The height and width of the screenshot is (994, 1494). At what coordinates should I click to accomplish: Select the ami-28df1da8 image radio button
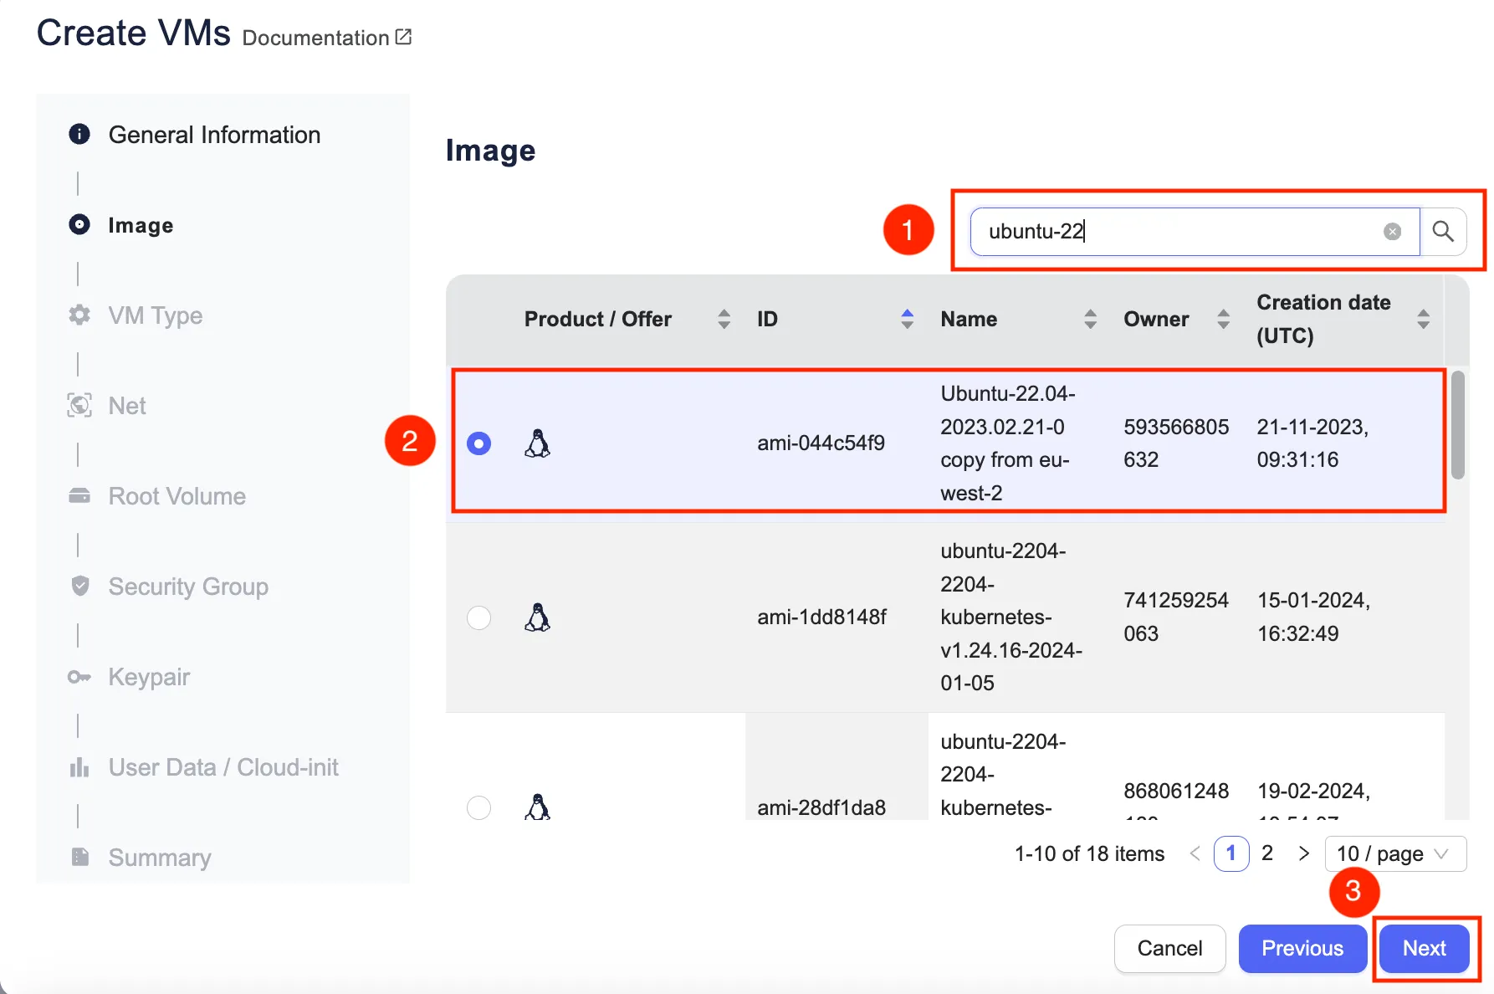pyautogui.click(x=478, y=807)
